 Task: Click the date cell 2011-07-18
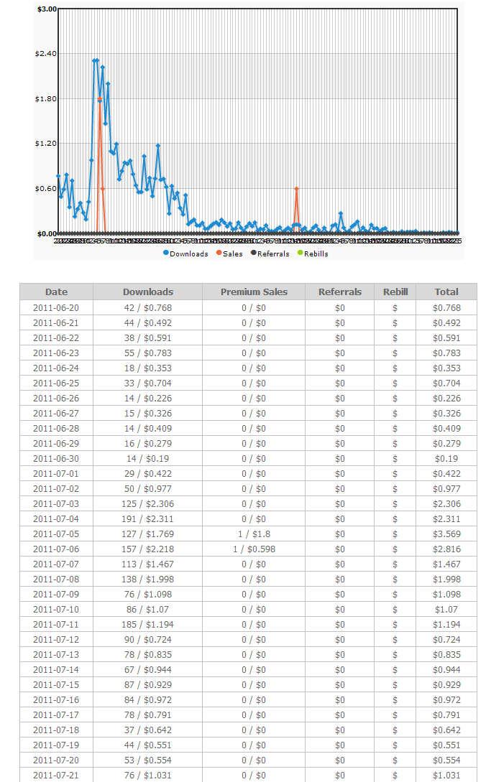click(x=56, y=730)
